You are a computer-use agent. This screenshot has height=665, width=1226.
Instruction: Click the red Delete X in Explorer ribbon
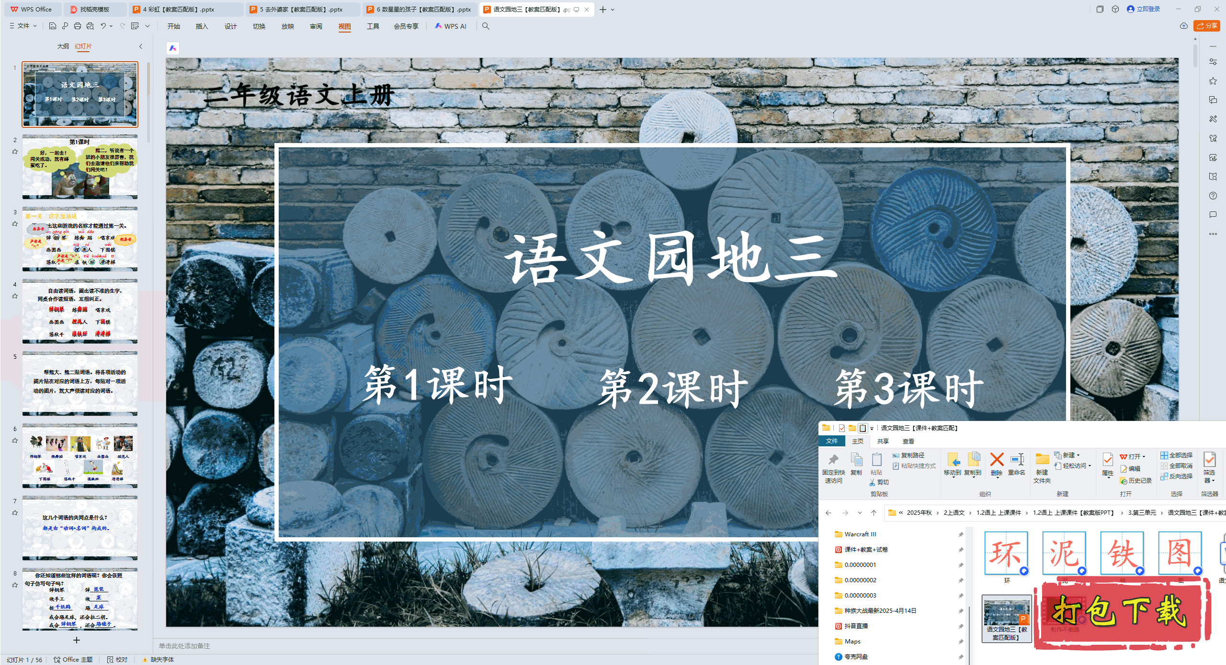[997, 460]
